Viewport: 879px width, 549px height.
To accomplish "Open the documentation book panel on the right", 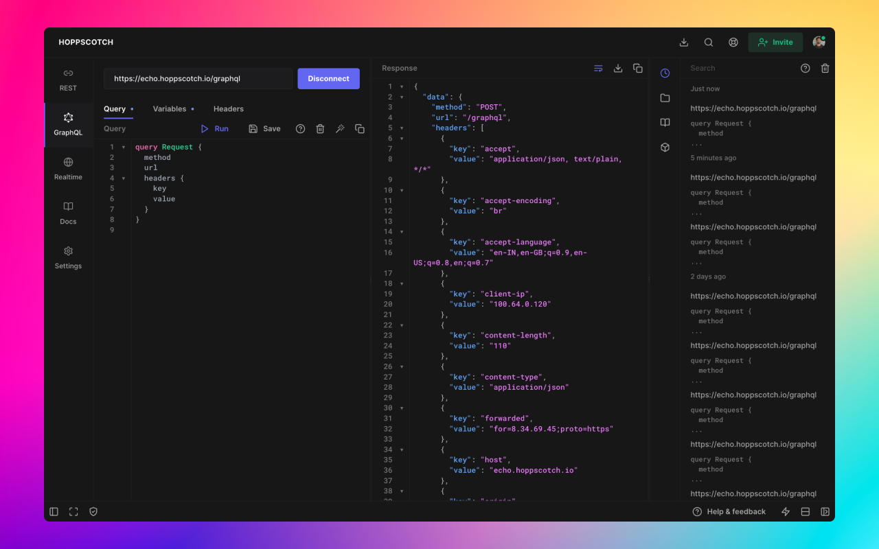I will pos(665,123).
